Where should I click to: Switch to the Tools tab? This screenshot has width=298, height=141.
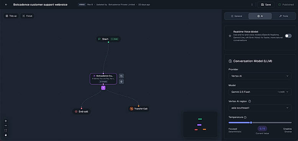click(283, 16)
